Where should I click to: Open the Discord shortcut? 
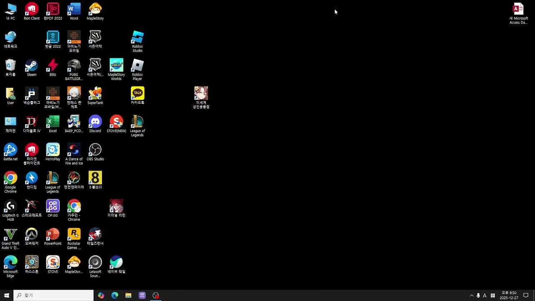95,124
